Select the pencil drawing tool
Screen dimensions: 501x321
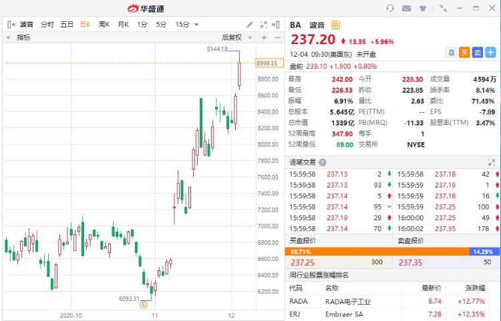[250, 24]
